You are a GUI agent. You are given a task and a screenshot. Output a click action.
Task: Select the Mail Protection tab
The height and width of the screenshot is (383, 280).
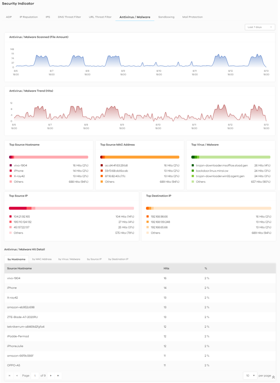[192, 17]
